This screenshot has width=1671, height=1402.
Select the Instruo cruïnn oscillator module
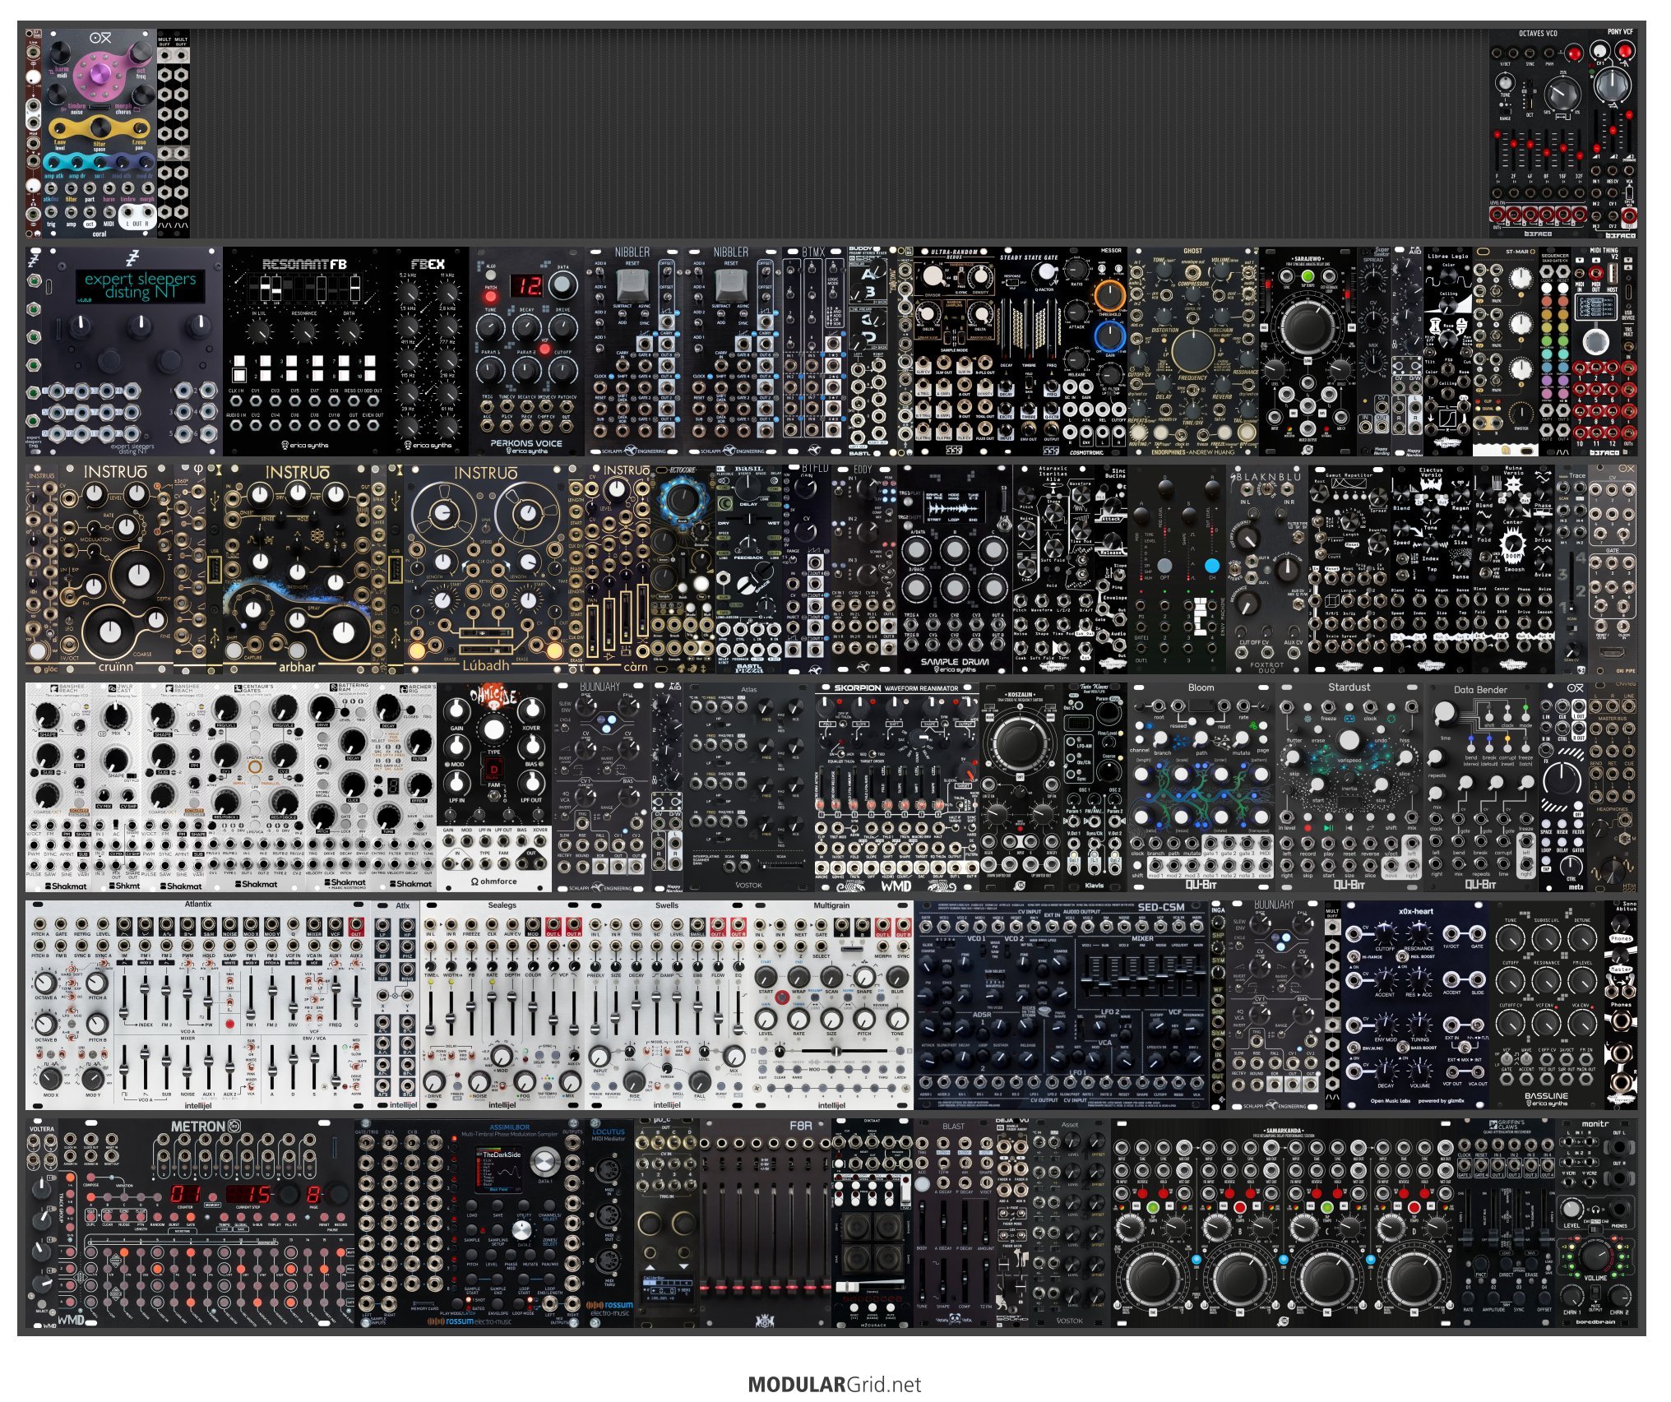[115, 569]
